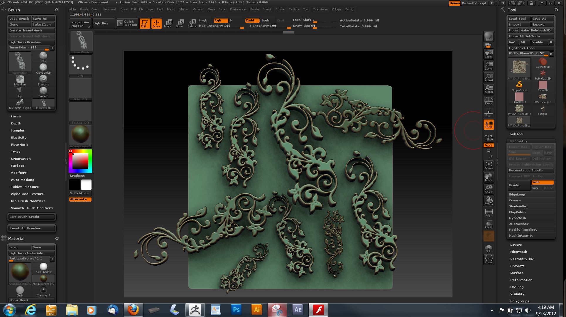Click Make PolyMesh3D button
566x317 pixels.
tap(537, 31)
